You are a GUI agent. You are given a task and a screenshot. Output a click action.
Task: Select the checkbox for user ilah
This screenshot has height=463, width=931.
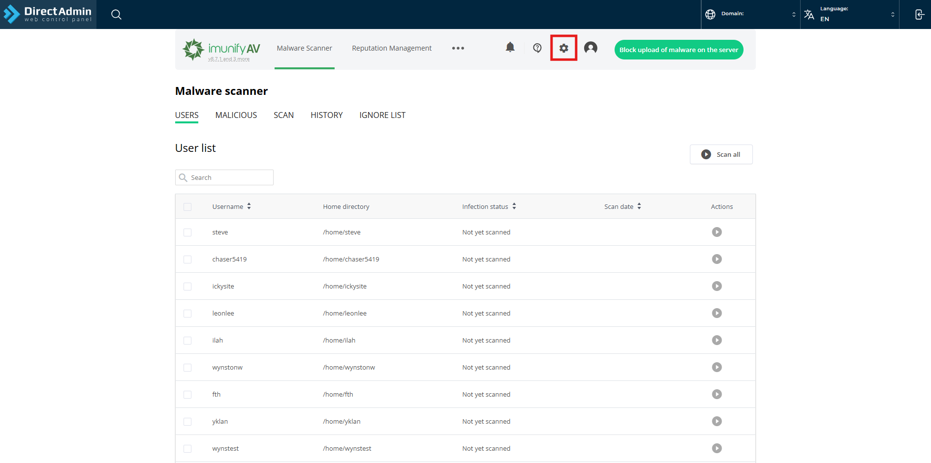coord(187,341)
